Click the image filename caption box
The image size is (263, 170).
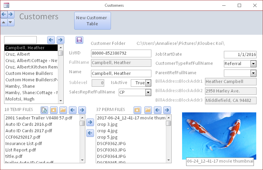[x=220, y=162]
